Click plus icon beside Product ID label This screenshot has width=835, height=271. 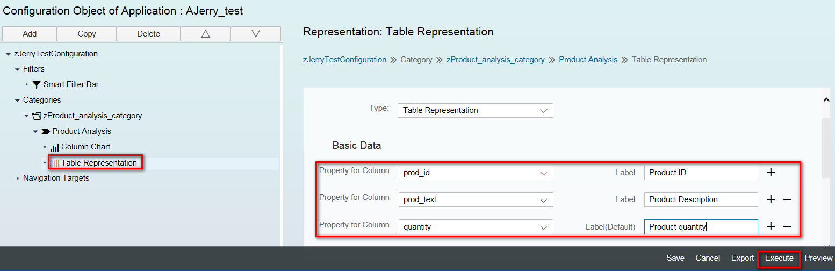coord(771,173)
